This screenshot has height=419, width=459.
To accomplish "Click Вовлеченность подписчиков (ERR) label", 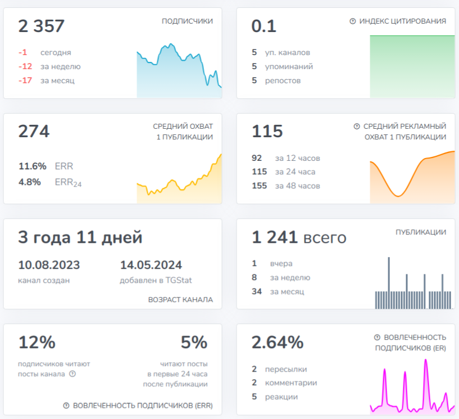I will 143,406.
